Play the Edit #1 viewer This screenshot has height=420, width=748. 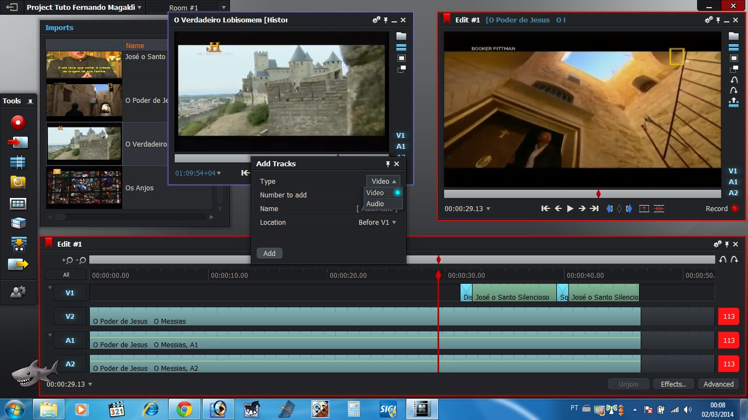(x=570, y=208)
